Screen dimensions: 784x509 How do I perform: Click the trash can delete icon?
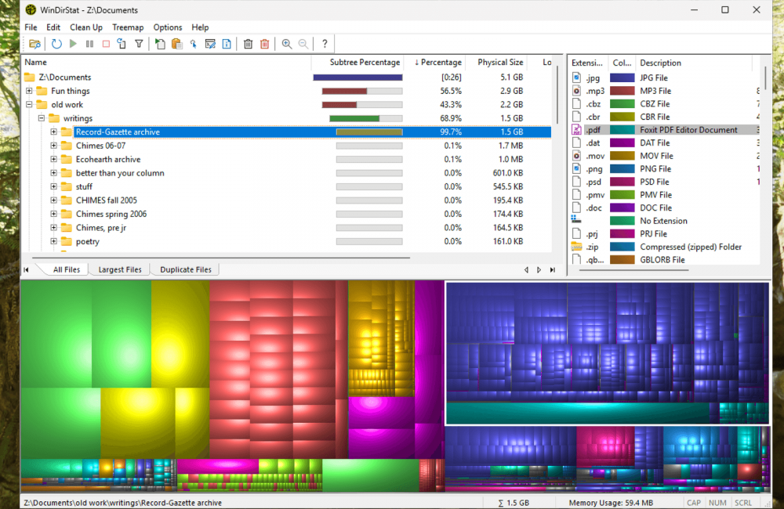coord(248,44)
